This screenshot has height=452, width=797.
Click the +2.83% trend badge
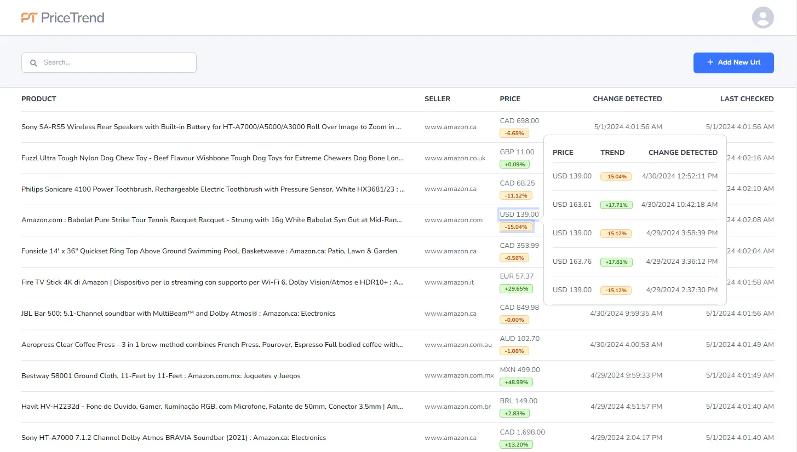coord(514,413)
